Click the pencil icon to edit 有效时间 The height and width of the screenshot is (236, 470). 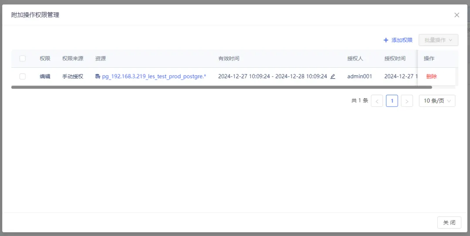coord(332,76)
